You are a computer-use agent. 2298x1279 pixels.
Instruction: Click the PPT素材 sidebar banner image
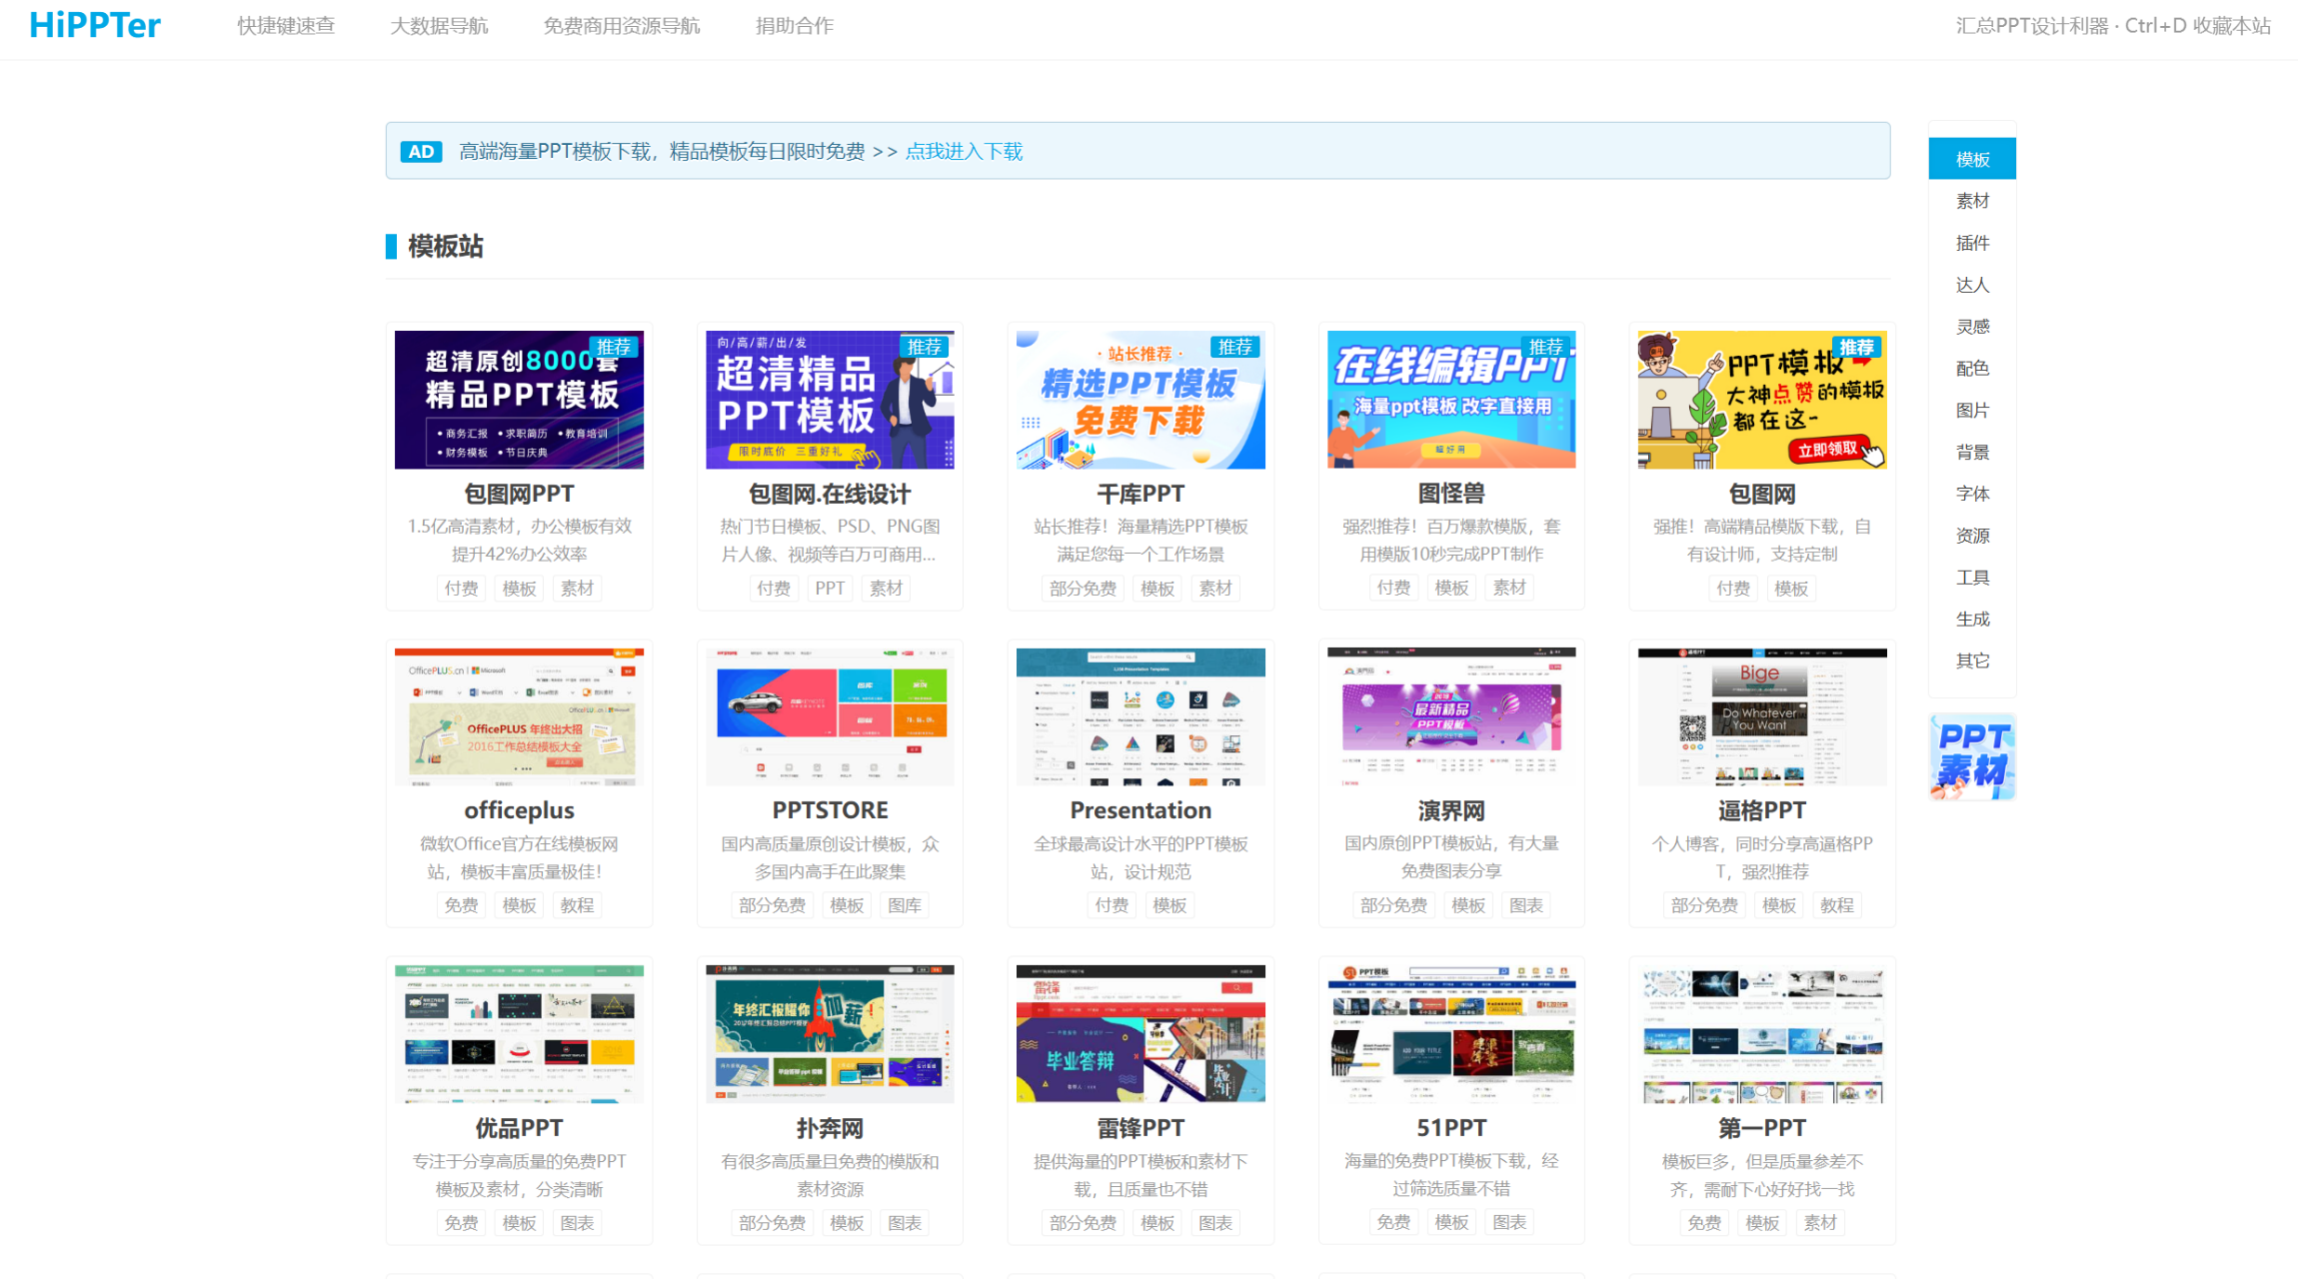click(x=1971, y=756)
